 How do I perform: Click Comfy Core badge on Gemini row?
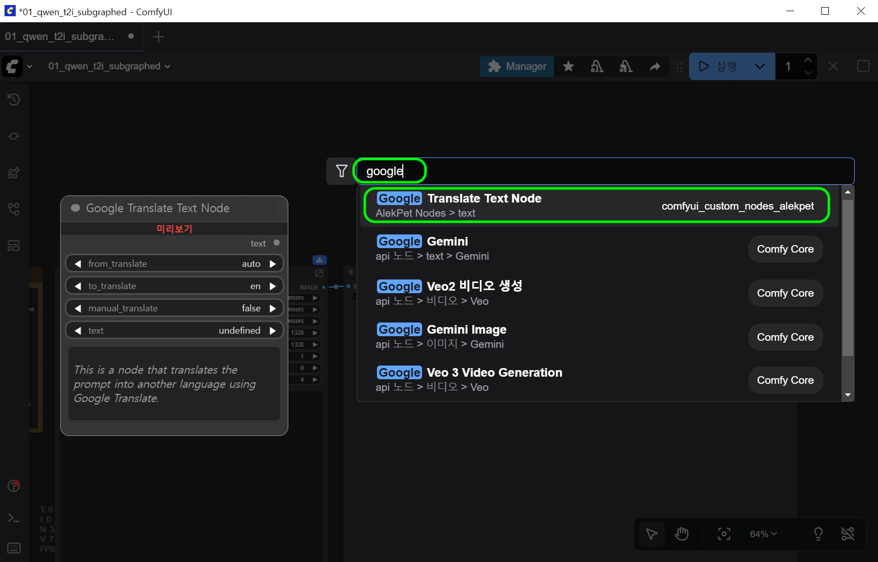pyautogui.click(x=785, y=249)
